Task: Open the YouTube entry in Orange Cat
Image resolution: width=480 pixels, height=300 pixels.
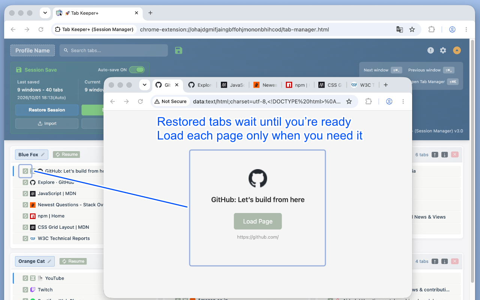Action: pos(55,278)
